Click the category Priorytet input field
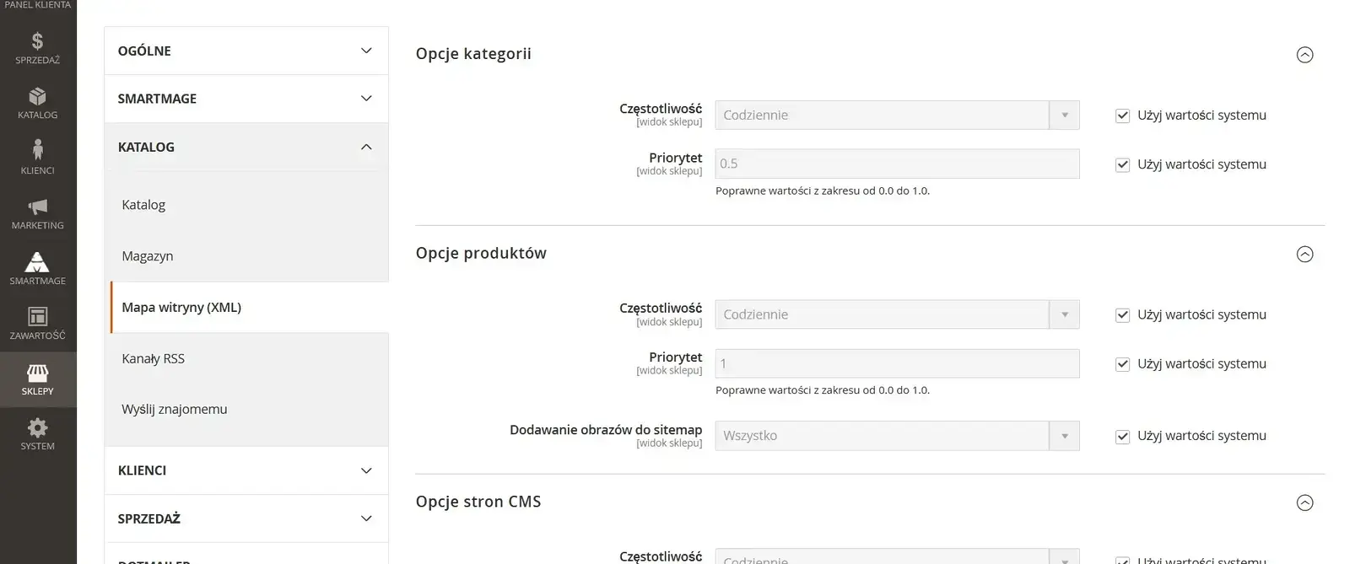This screenshot has width=1350, height=564. [x=897, y=164]
